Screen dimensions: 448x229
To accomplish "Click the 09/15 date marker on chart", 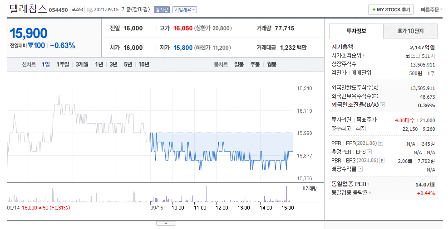I will coord(157,208).
